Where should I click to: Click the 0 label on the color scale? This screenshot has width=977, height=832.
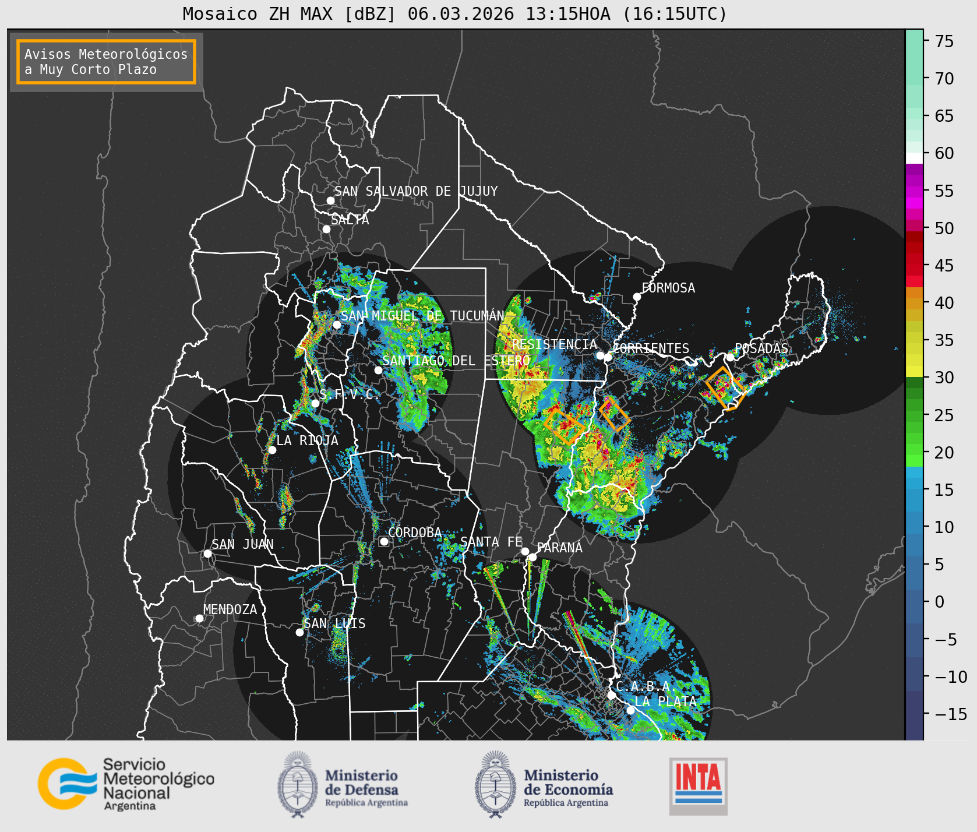point(940,602)
